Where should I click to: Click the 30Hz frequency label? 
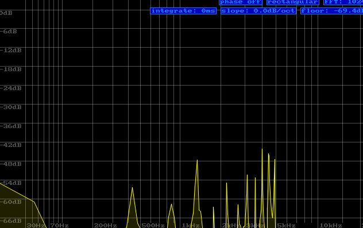[x=36, y=226]
